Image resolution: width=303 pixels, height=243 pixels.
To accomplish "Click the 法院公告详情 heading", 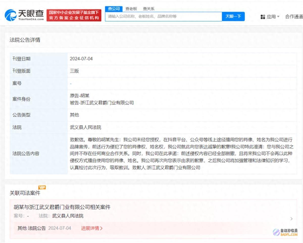I will pos(25,40).
